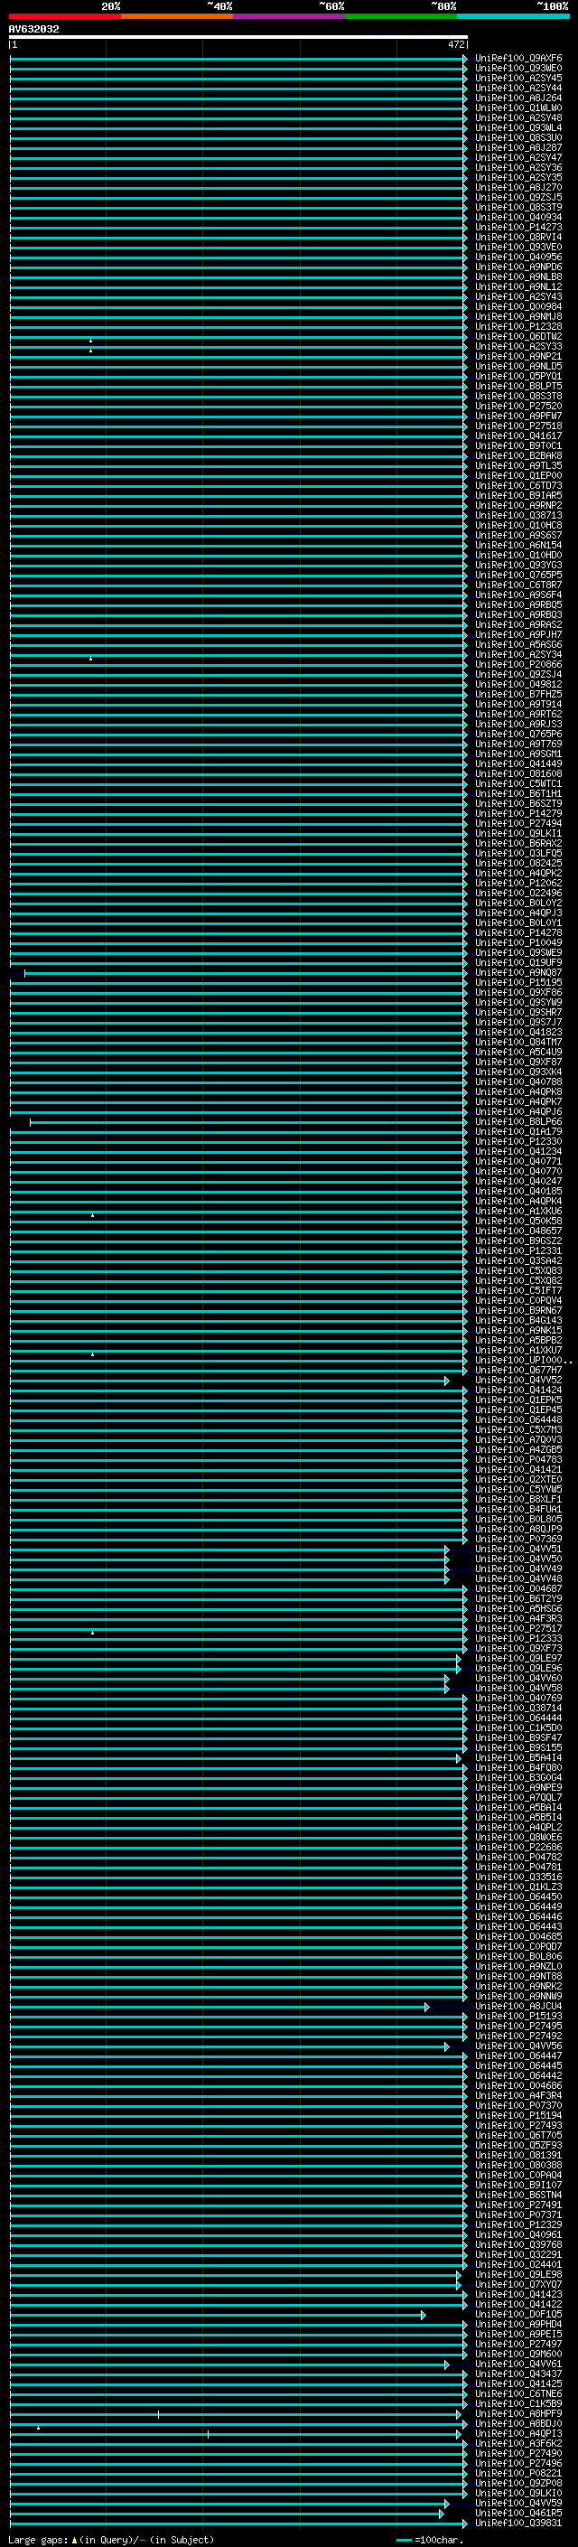The image size is (578, 2547).
Task: Select label UniRef100_Q461R5
Action: (517, 2513)
